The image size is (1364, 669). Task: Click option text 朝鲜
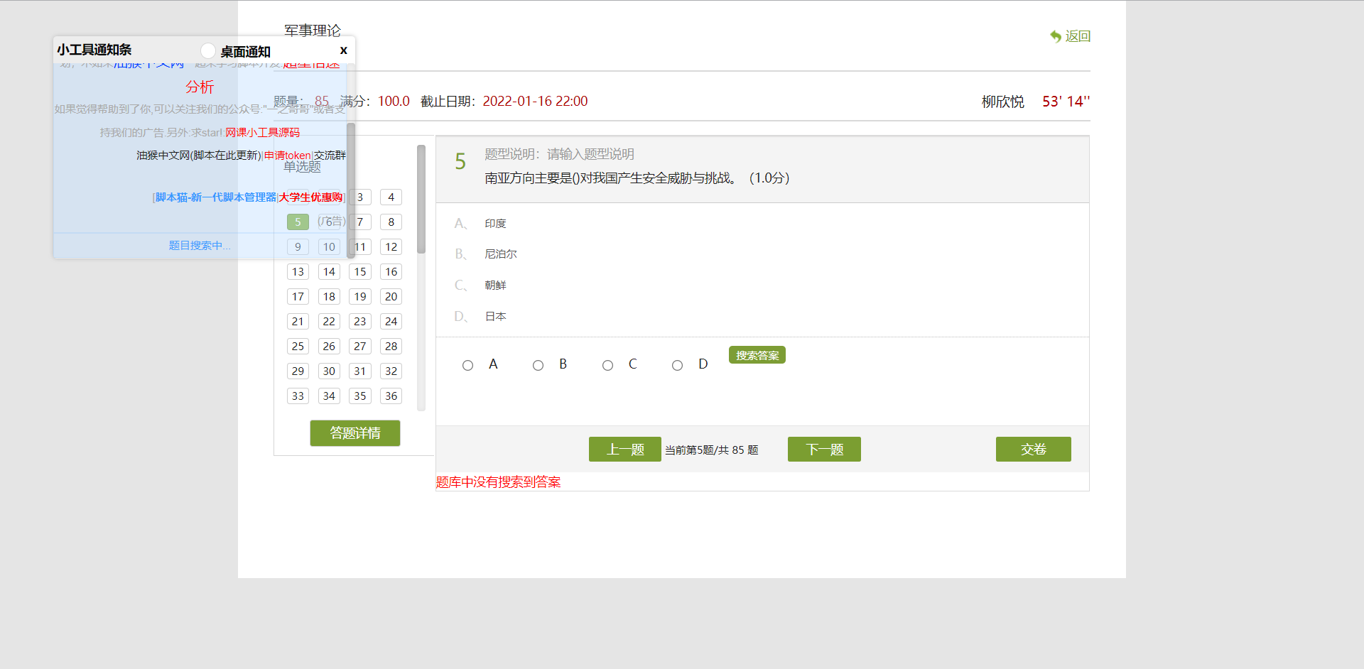pos(495,285)
